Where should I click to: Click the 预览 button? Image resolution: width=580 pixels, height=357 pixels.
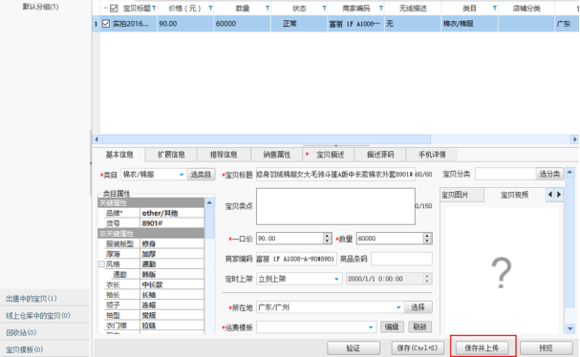(x=546, y=347)
